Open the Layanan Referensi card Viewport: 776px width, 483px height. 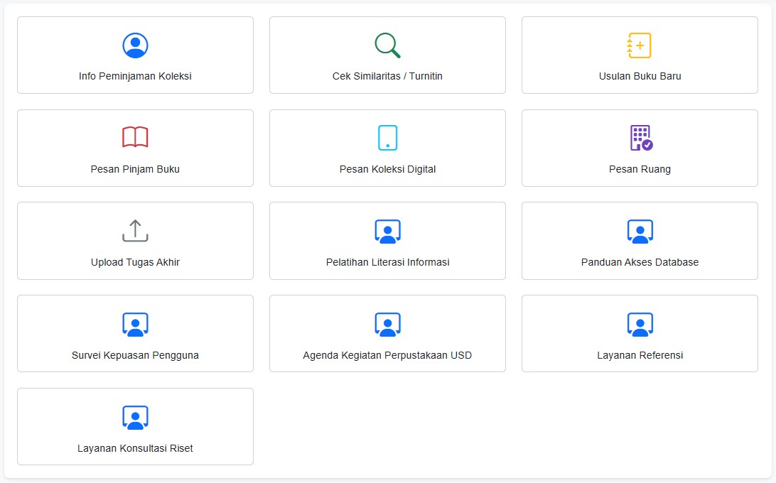[x=640, y=334]
